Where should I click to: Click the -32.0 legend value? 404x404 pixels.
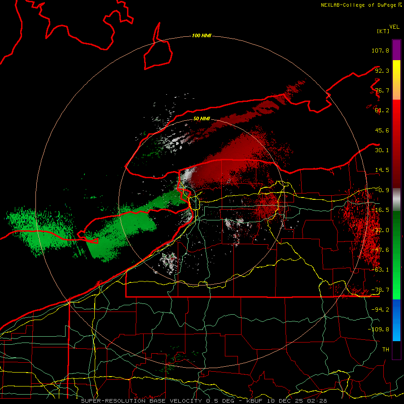point(380,230)
